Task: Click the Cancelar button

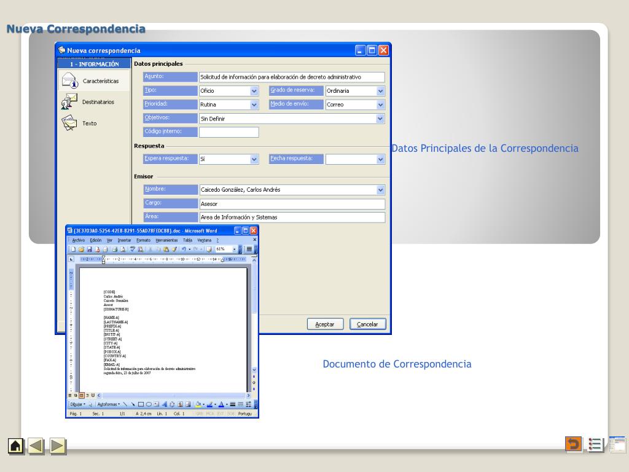Action: pyautogui.click(x=367, y=324)
